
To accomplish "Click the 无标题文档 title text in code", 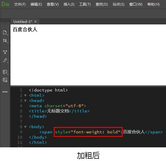I will [58, 111].
